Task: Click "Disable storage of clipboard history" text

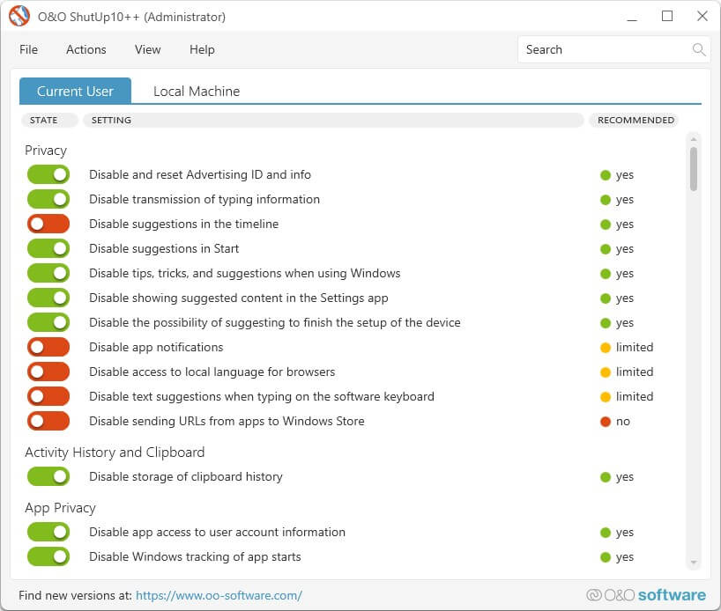Action: [x=186, y=477]
